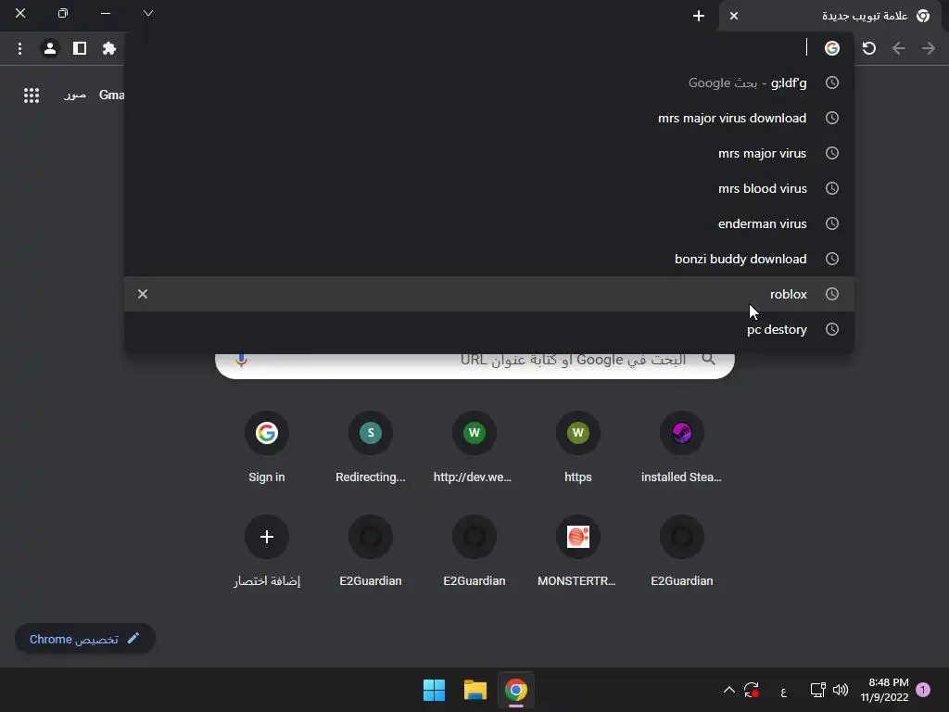The width and height of the screenshot is (949, 712).
Task: Open the taskbar clock and date
Action: click(884, 690)
